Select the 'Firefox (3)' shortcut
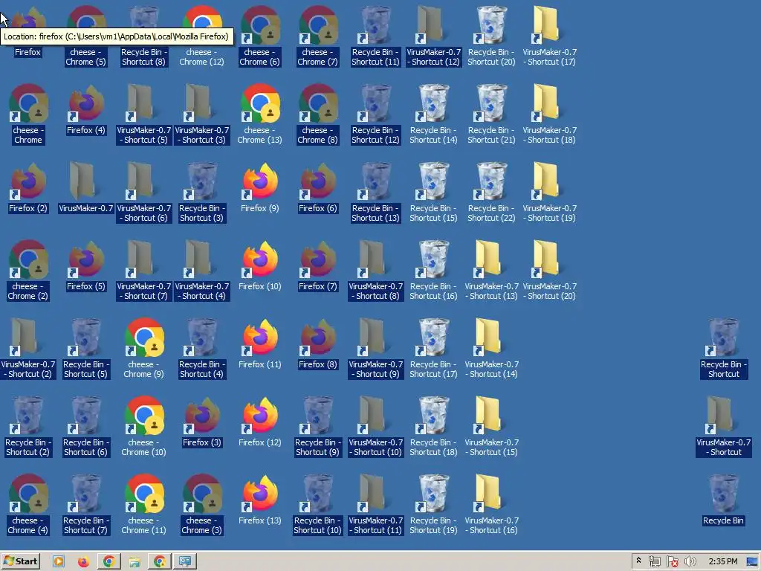Viewport: 761px width, 571px height. click(201, 422)
